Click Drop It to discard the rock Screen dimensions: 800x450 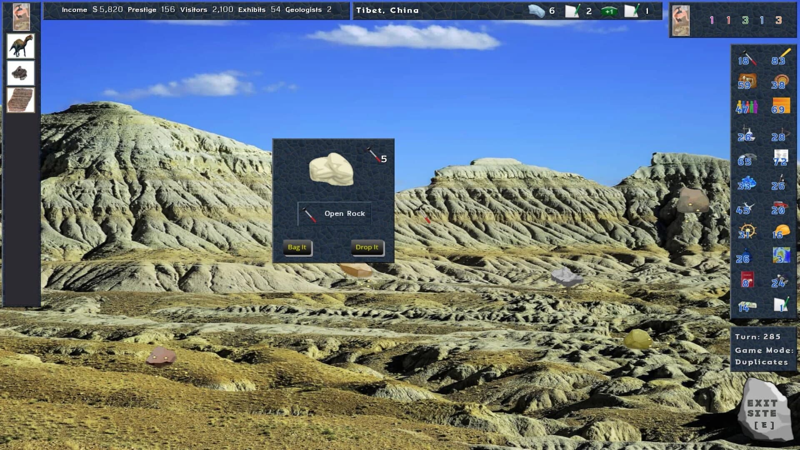coord(367,247)
